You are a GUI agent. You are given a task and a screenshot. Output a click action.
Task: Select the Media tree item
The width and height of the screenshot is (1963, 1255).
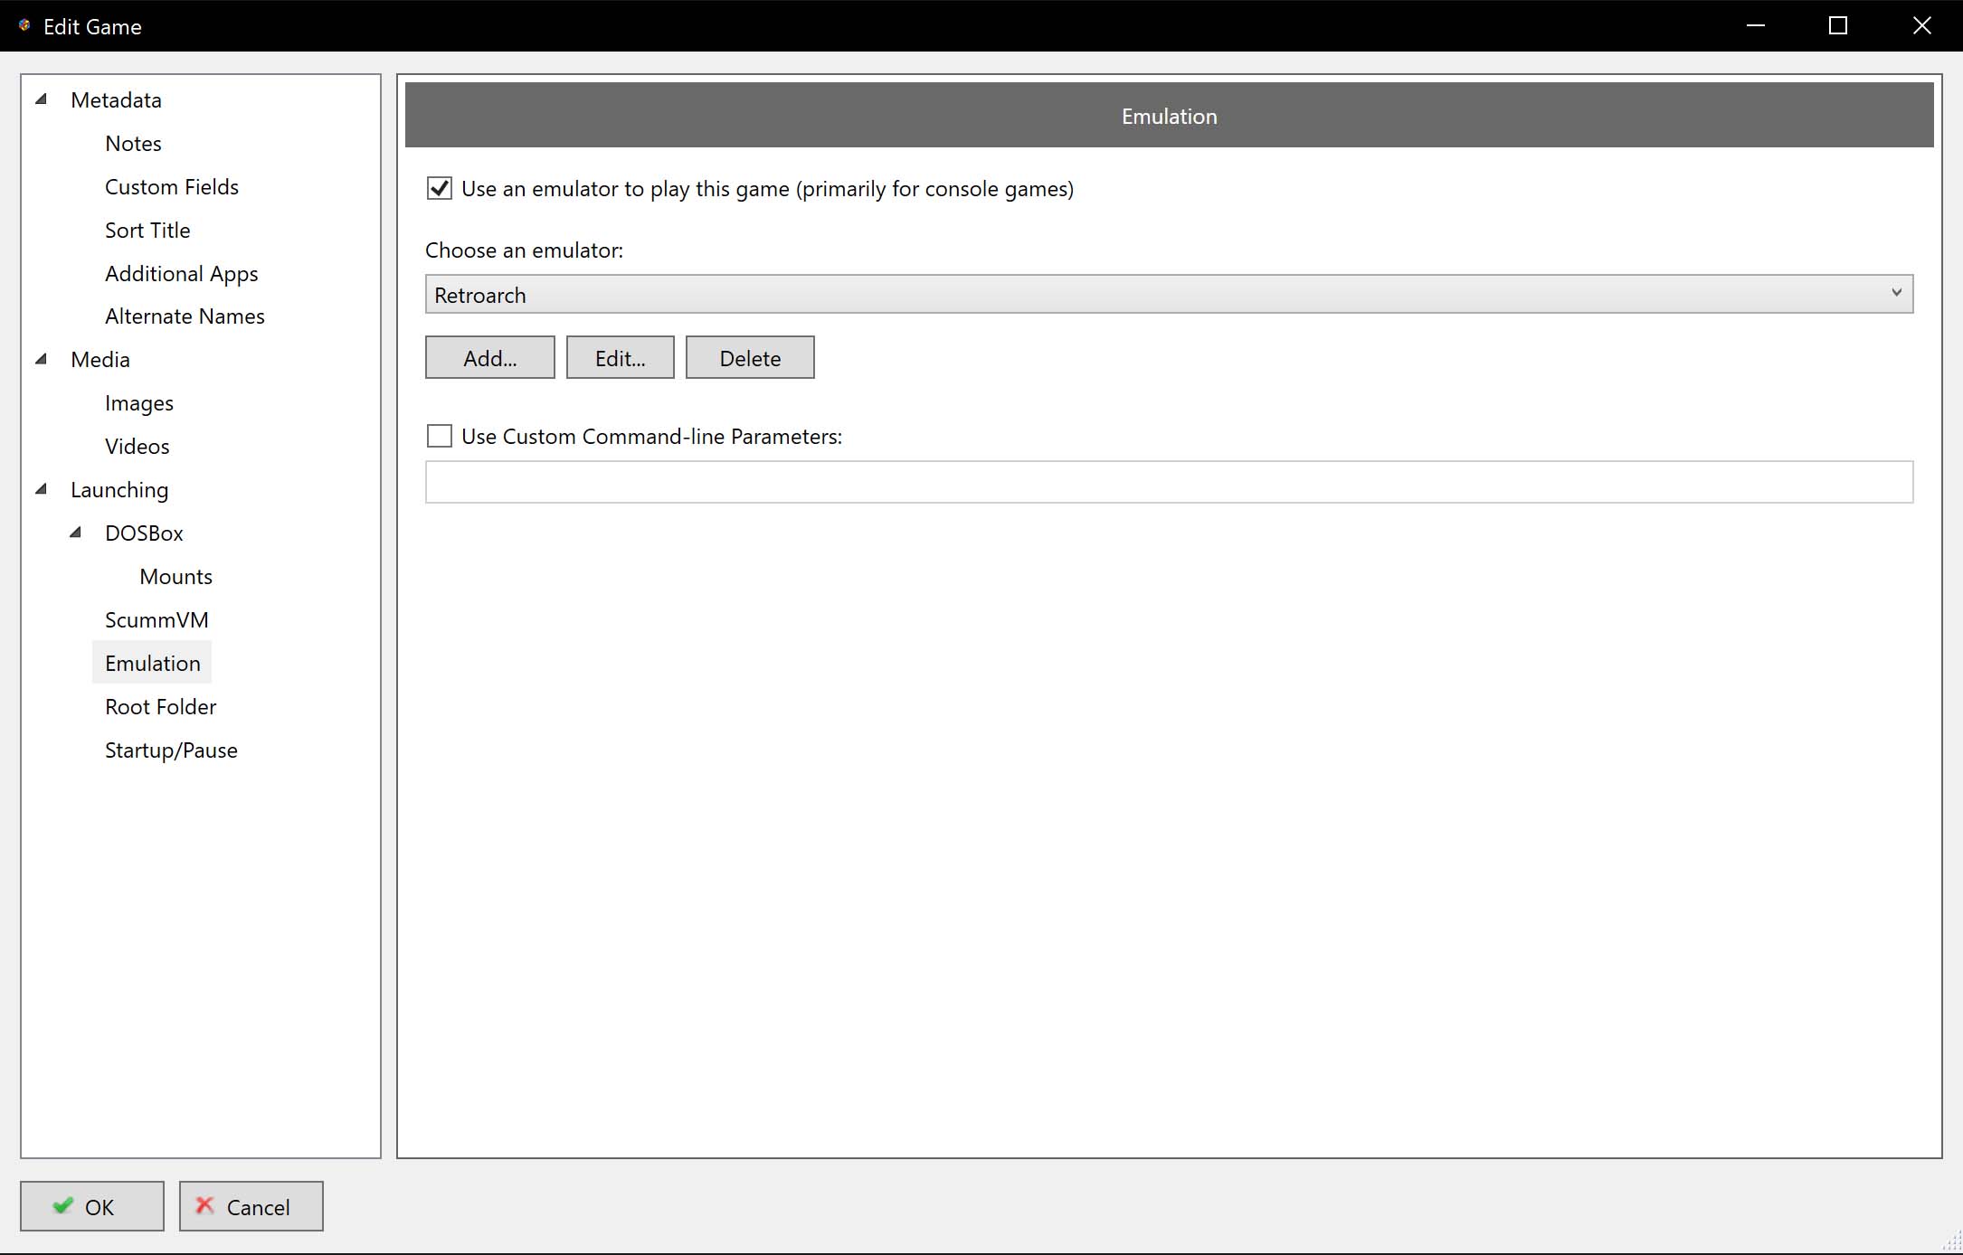click(100, 359)
